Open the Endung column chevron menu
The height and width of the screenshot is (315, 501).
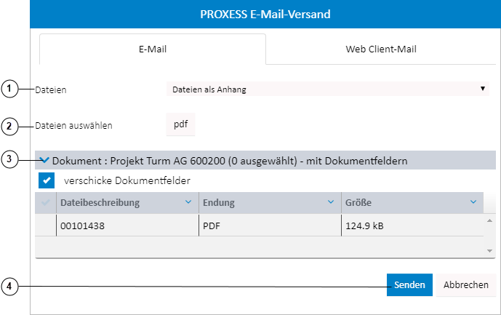point(331,202)
